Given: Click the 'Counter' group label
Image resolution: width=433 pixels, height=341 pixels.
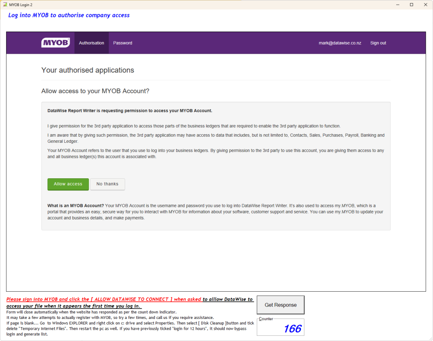Looking at the screenshot, I should tap(266, 318).
